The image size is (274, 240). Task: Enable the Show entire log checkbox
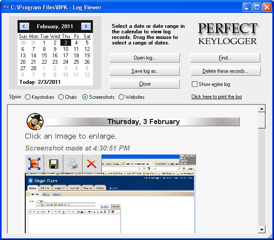click(194, 84)
